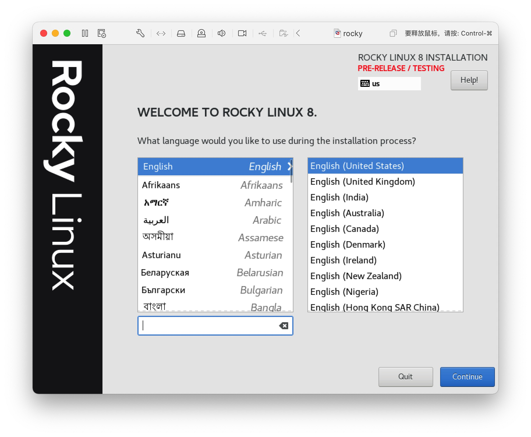Click the CD/DVD drive icon

pyautogui.click(x=201, y=34)
